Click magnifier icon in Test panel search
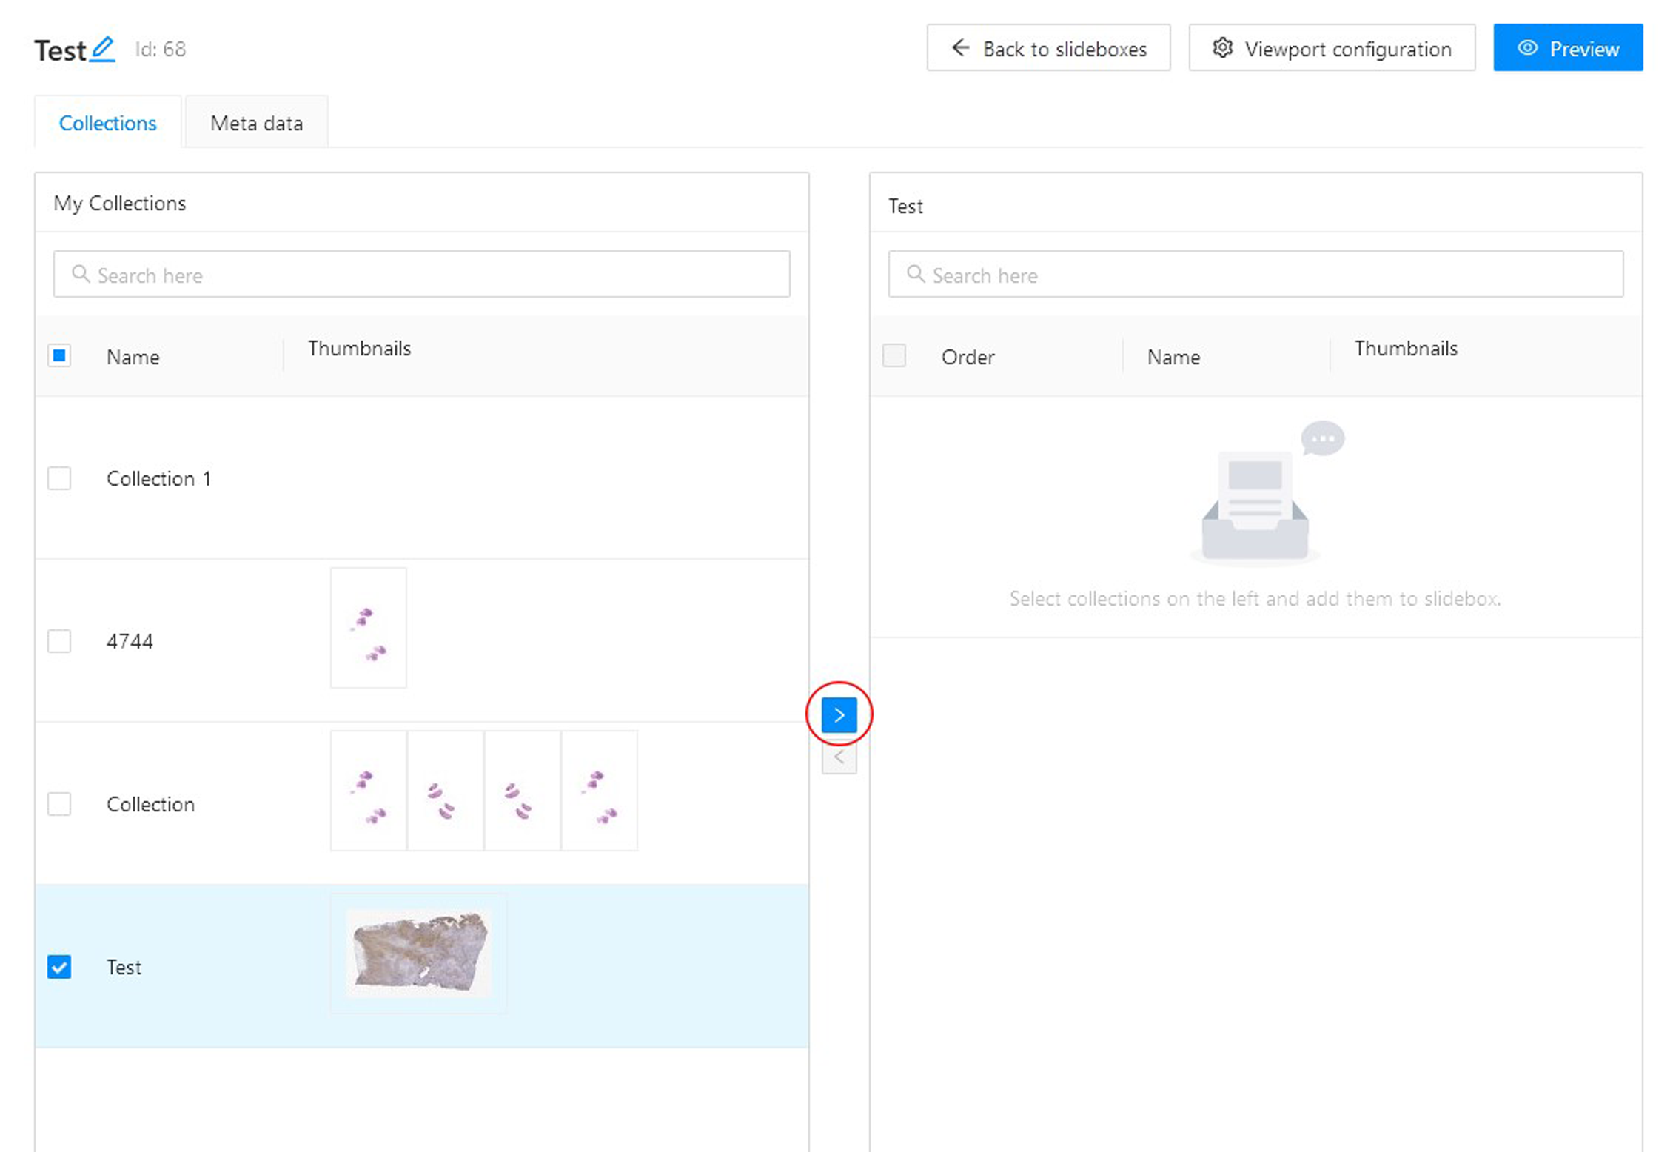 coord(915,275)
